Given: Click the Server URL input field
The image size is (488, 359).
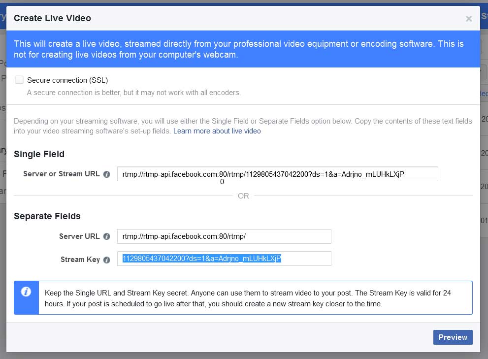Looking at the screenshot, I should pos(224,236).
